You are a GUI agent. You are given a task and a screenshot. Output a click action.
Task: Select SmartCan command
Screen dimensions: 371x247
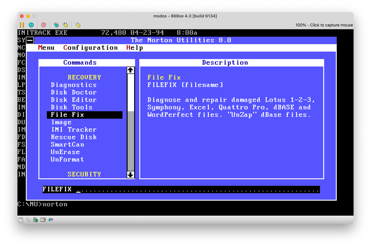tap(68, 144)
